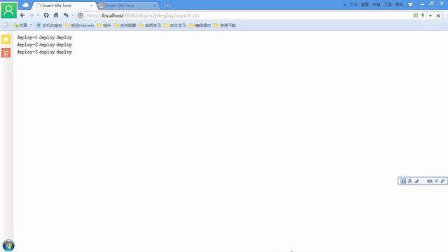Go forward using the right arrow
The width and height of the screenshot is (448, 252).
click(31, 15)
